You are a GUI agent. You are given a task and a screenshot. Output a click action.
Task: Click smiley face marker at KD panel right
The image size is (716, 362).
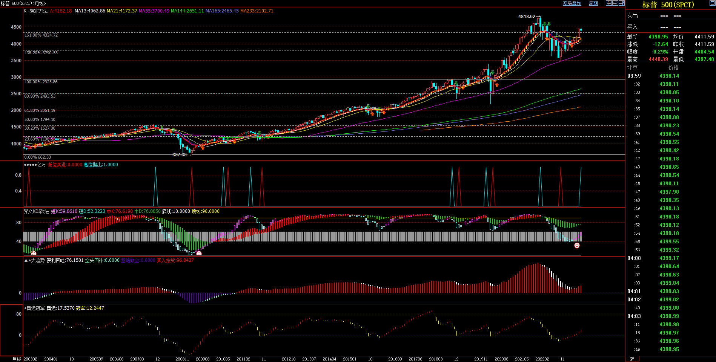(577, 246)
